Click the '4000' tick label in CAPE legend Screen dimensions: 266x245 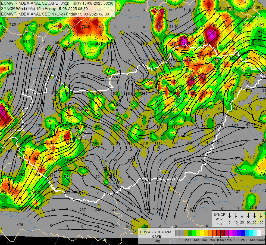(253, 240)
